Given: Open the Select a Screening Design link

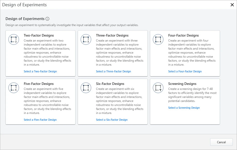Looking at the screenshot, I should (184, 108).
